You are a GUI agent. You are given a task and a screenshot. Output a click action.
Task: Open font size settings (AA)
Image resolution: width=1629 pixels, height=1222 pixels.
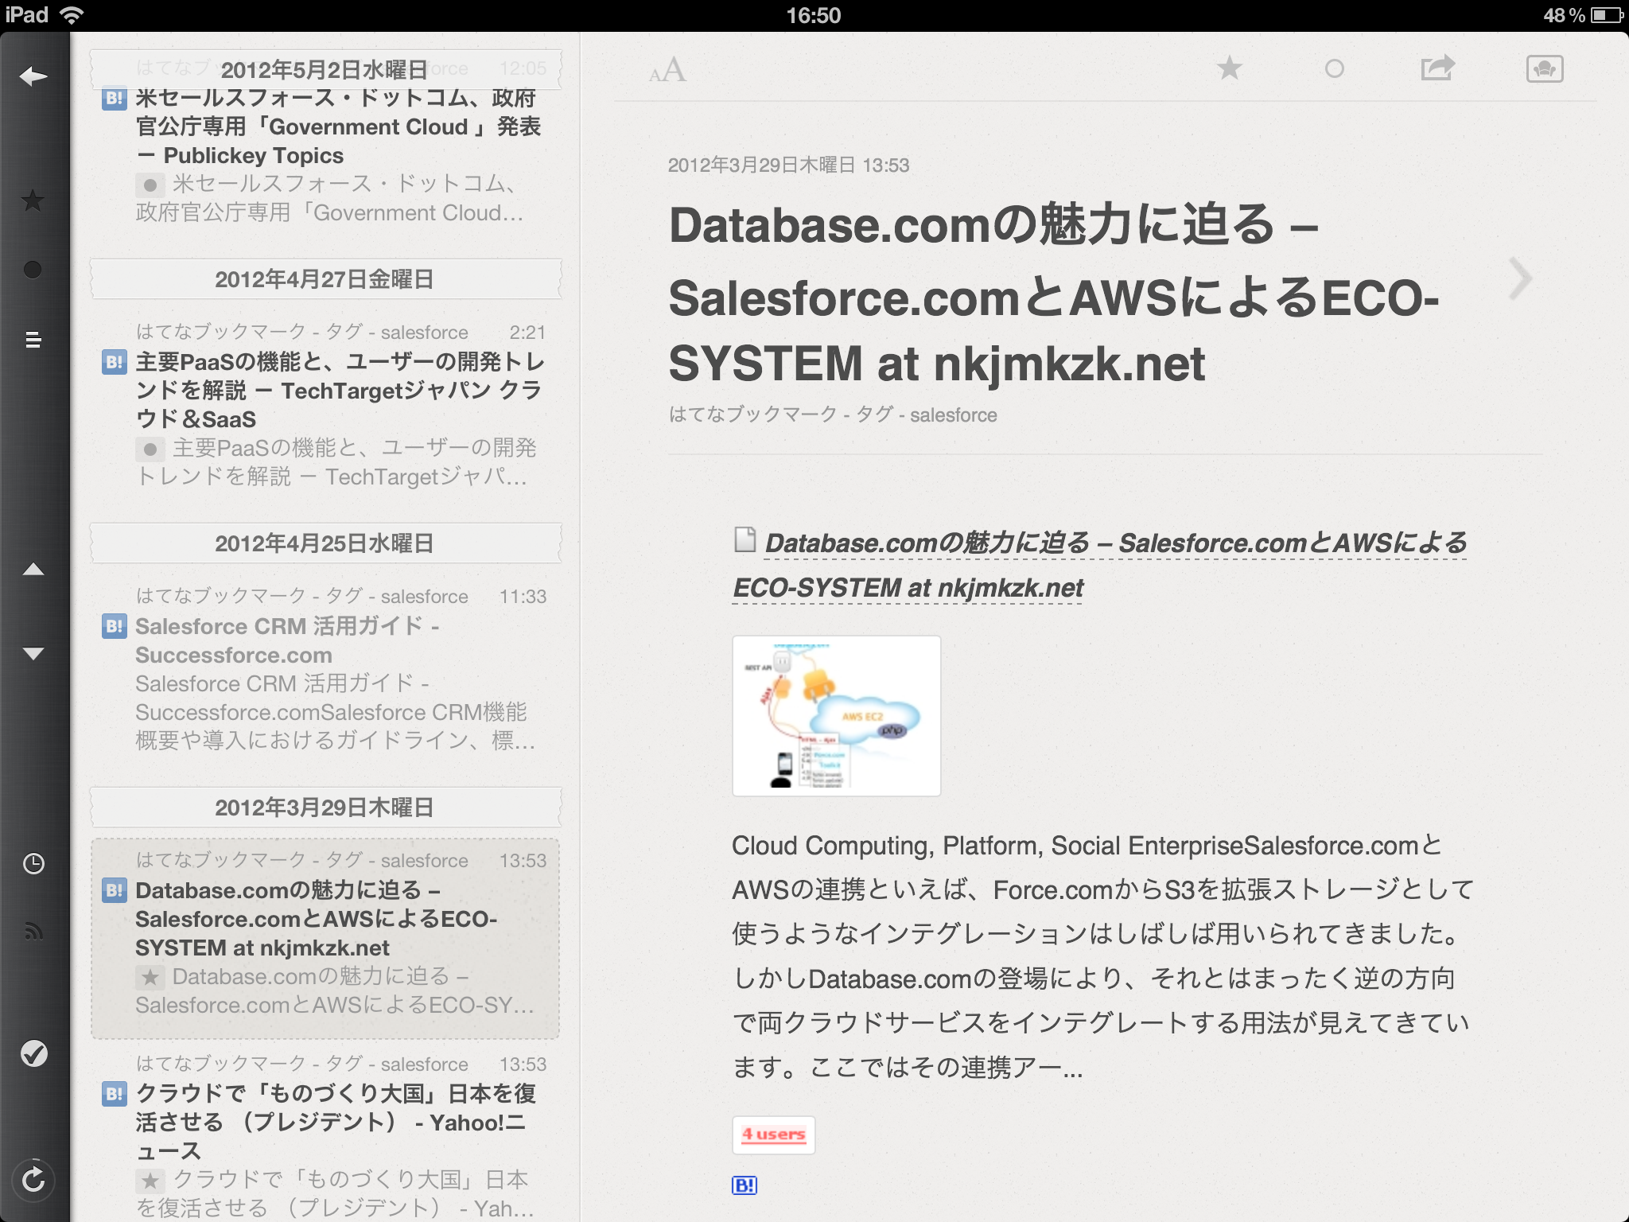(x=667, y=70)
